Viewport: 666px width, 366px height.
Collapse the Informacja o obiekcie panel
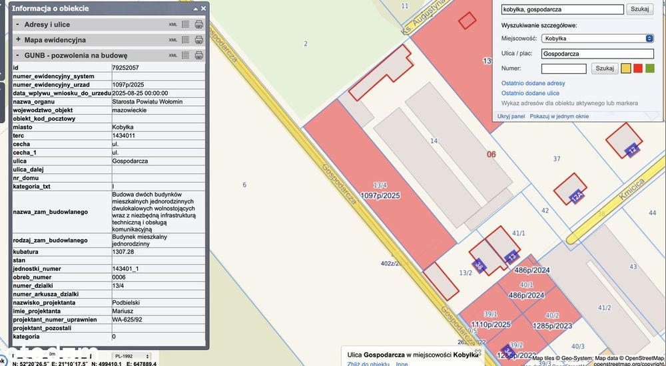coord(195,9)
